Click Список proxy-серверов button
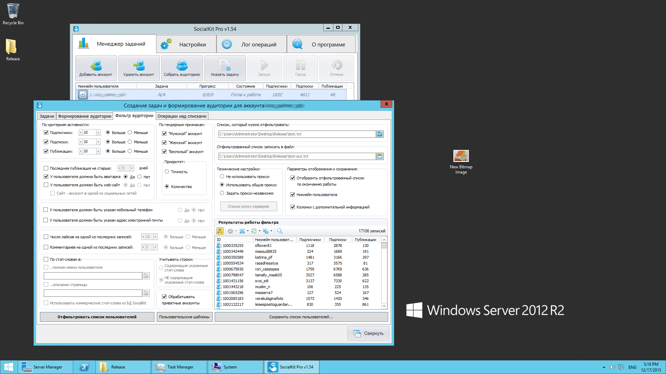 pos(248,206)
